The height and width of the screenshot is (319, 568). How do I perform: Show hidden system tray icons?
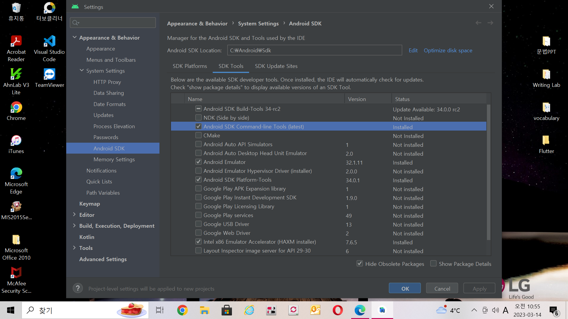tap(474, 310)
